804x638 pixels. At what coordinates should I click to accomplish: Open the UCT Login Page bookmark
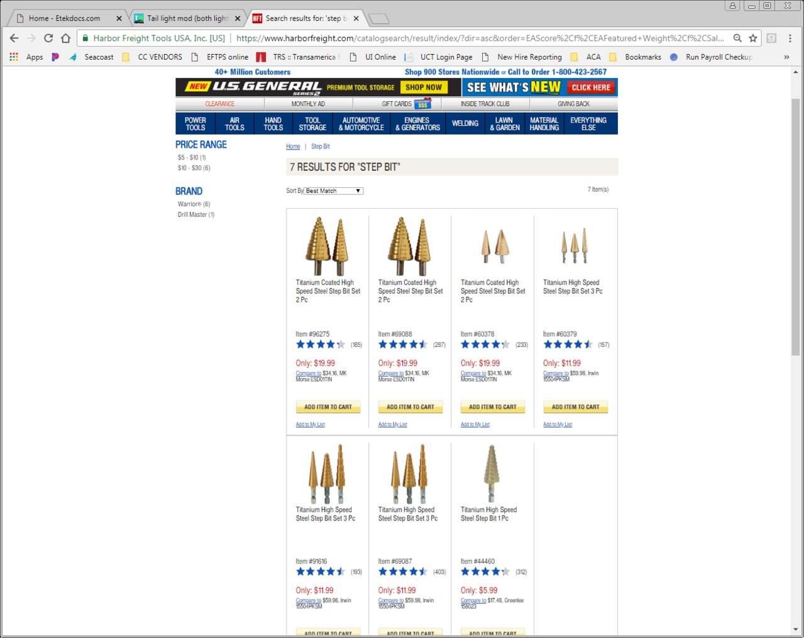point(438,57)
